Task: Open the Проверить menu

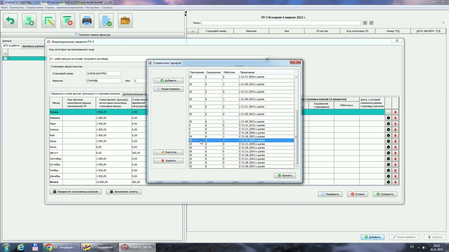Action: tap(16, 7)
